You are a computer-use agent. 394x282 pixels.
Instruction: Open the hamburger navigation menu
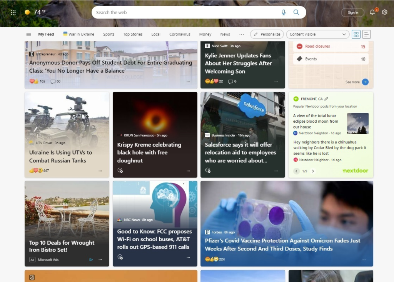[28, 35]
